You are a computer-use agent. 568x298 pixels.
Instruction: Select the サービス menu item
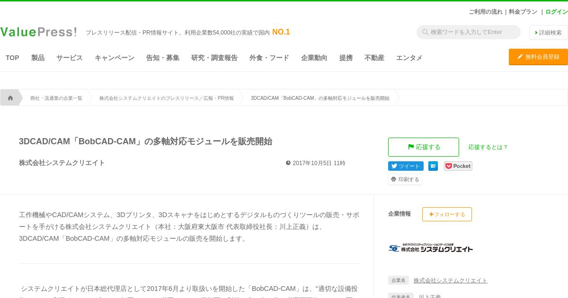[70, 58]
